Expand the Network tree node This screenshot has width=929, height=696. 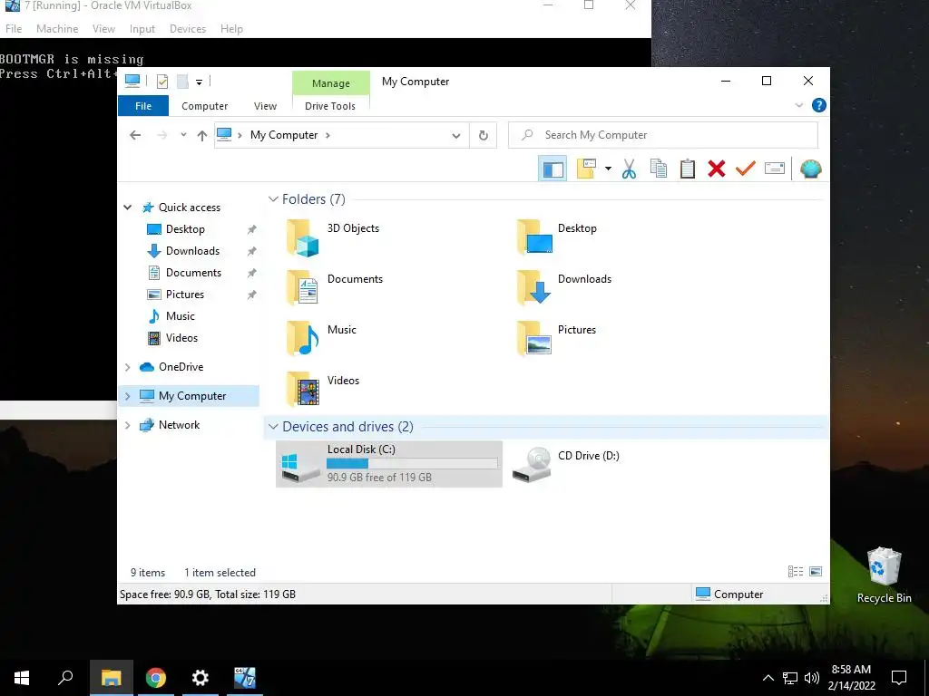[x=127, y=425]
